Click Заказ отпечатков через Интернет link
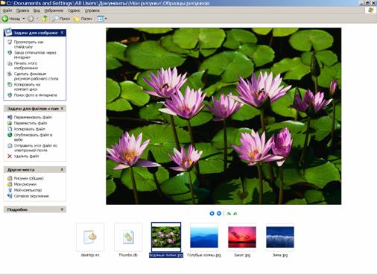The height and width of the screenshot is (275, 377). click(35, 55)
